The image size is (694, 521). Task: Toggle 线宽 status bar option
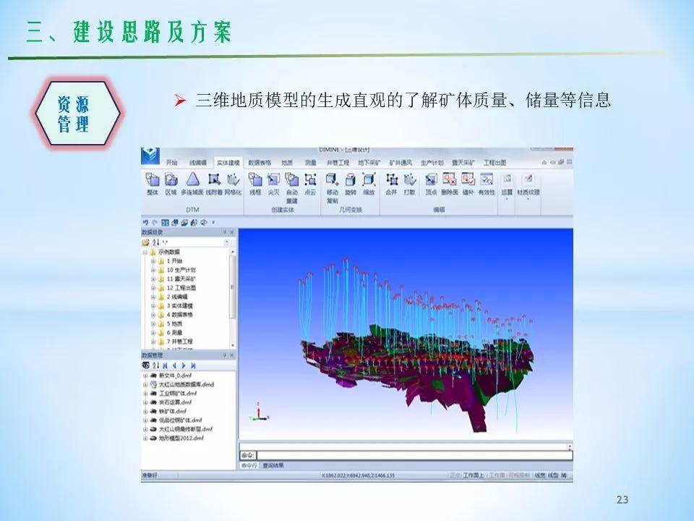tap(540, 475)
